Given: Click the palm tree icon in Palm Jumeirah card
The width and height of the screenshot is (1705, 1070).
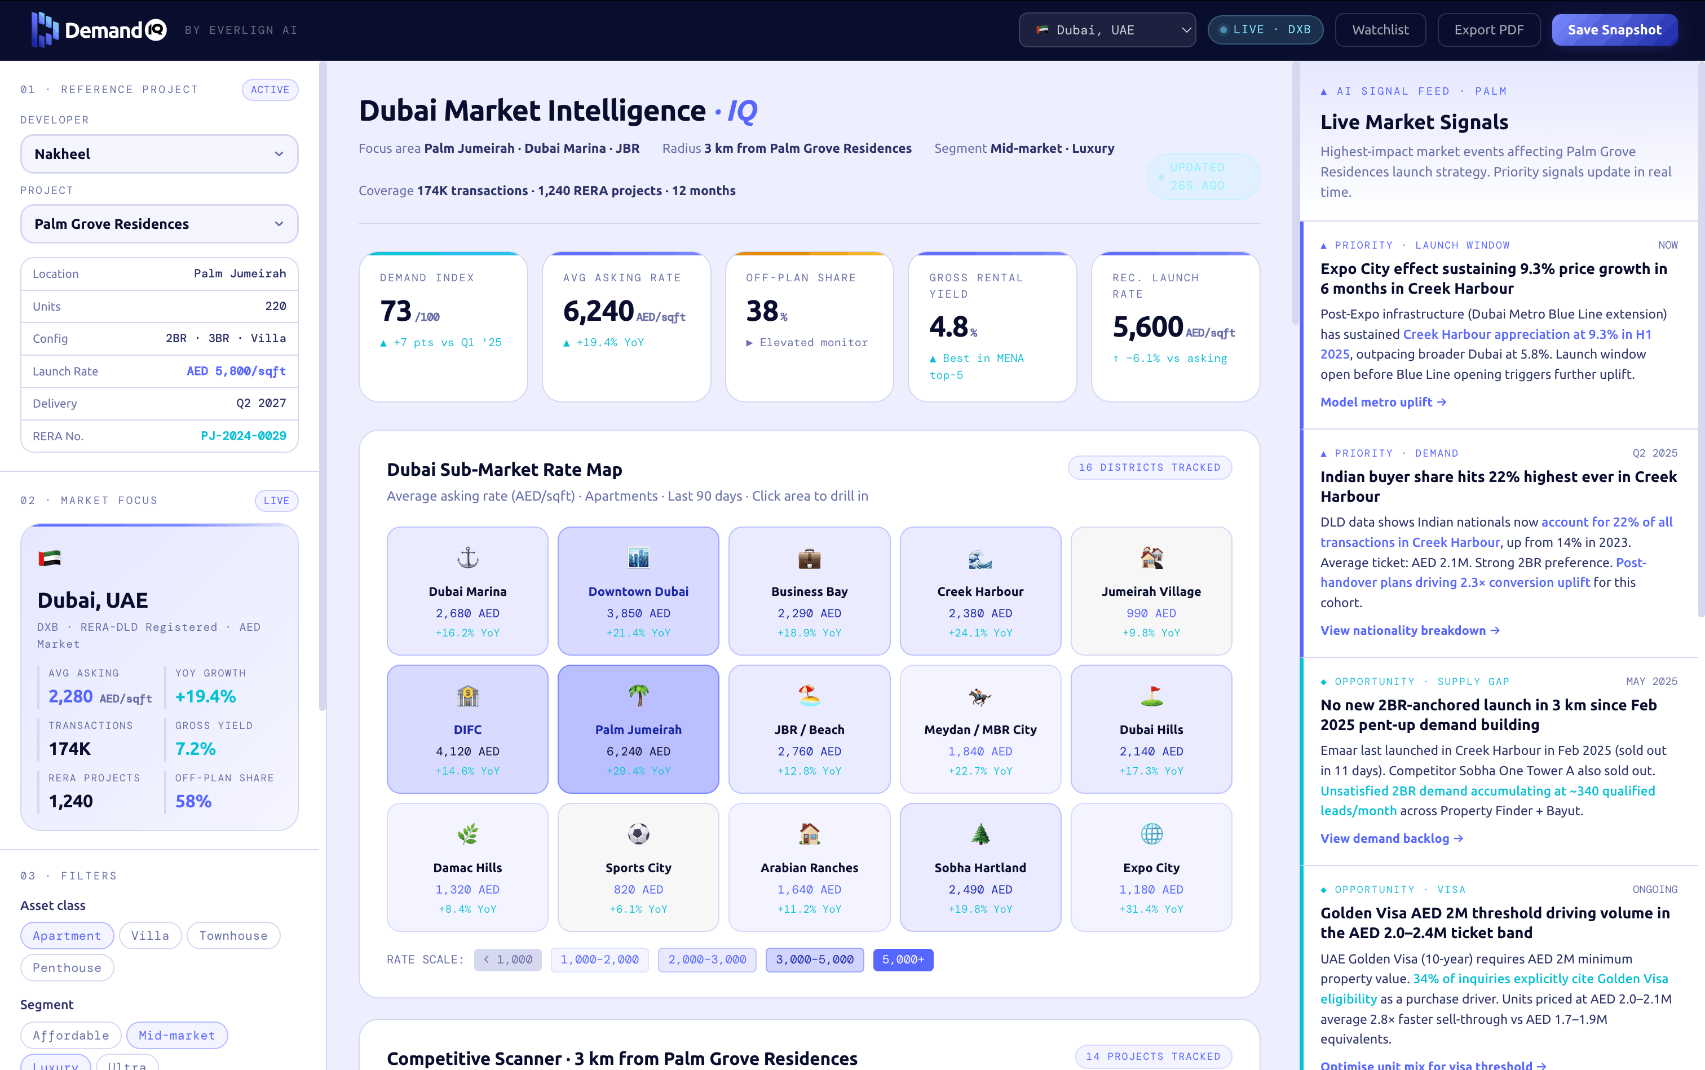Looking at the screenshot, I should [638, 696].
